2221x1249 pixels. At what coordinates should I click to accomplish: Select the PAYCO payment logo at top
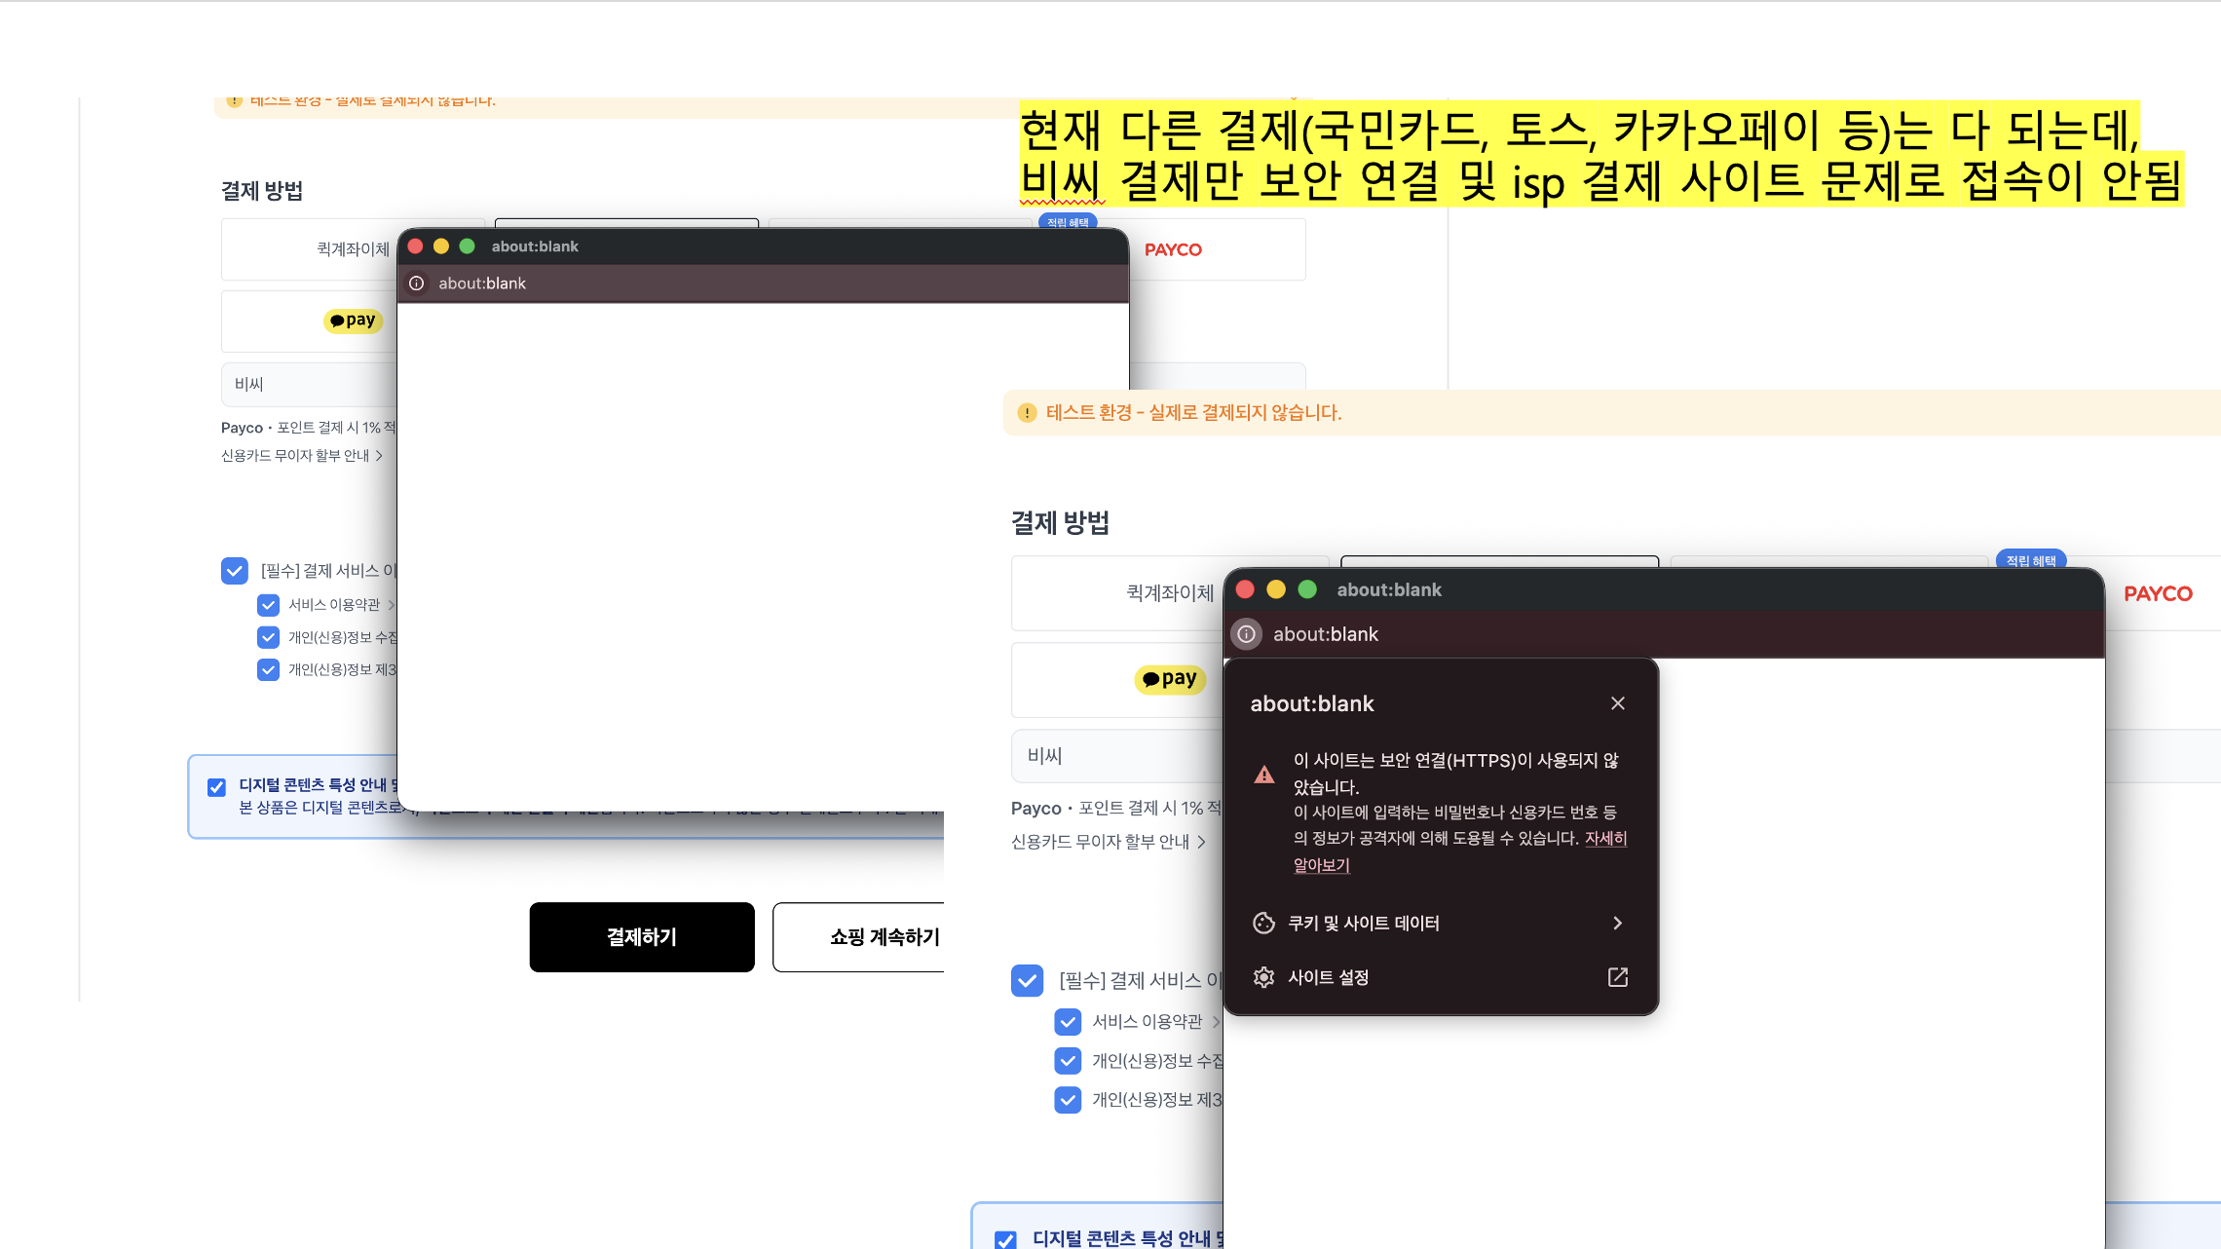(1173, 249)
